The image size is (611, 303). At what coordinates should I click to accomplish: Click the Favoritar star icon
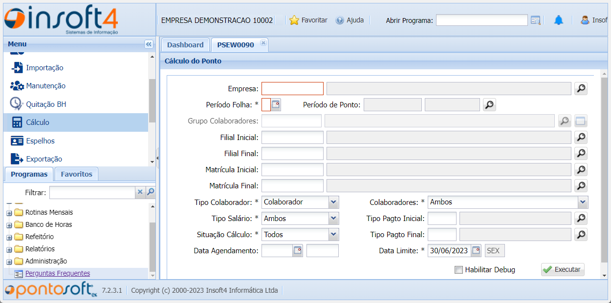click(x=293, y=20)
